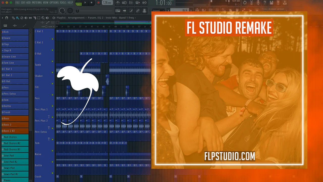Select the Pad Chorus pattern in picker
This screenshot has height=182, width=323.
[15, 137]
